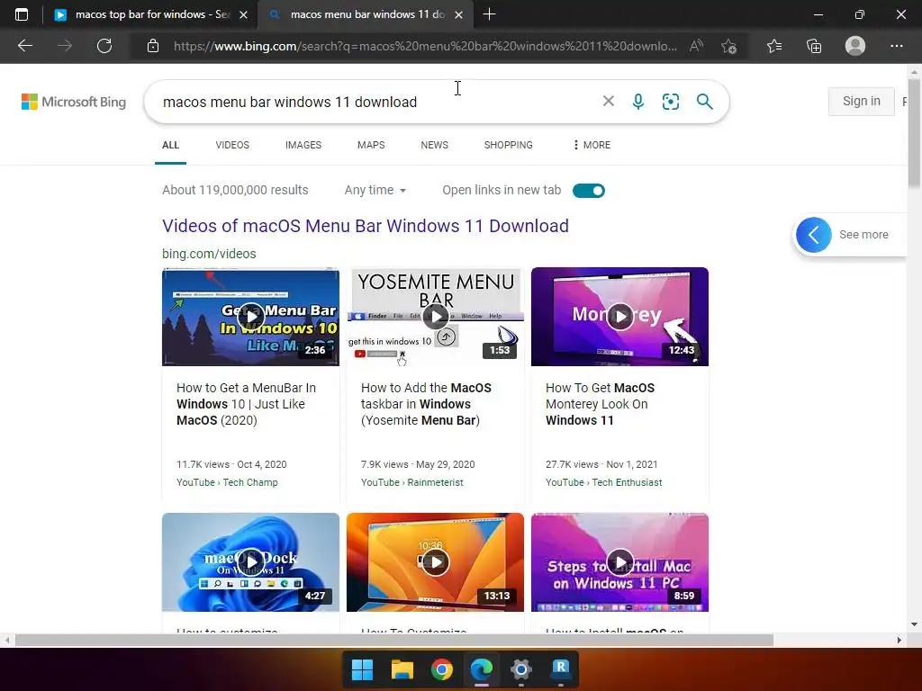
Task: Expand the MORE search categories menu
Action: tap(592, 145)
